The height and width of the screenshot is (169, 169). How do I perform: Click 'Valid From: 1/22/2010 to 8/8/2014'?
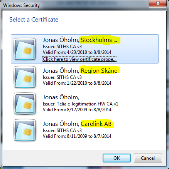click(77, 83)
